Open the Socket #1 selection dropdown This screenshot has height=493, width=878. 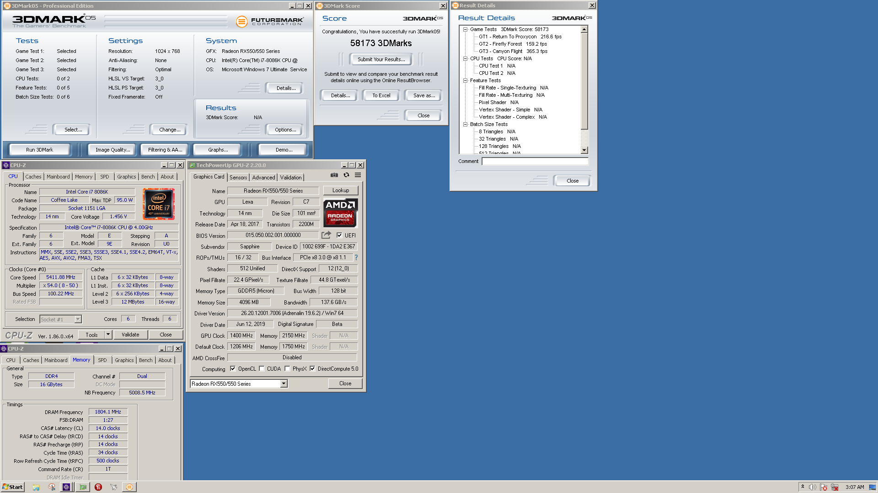(78, 319)
